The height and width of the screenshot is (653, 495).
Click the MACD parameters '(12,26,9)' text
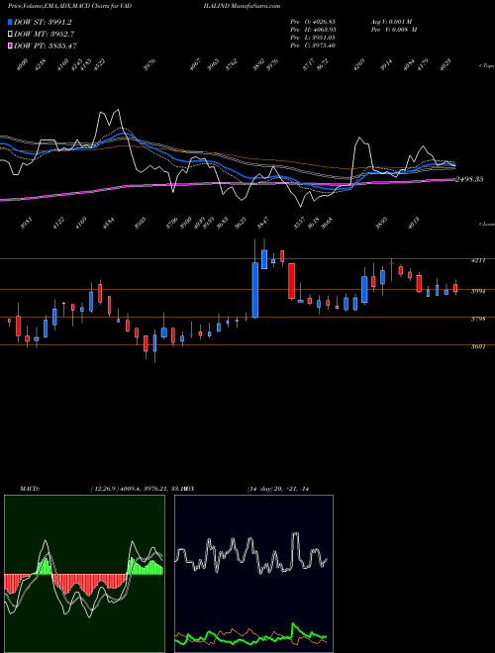[x=105, y=489]
